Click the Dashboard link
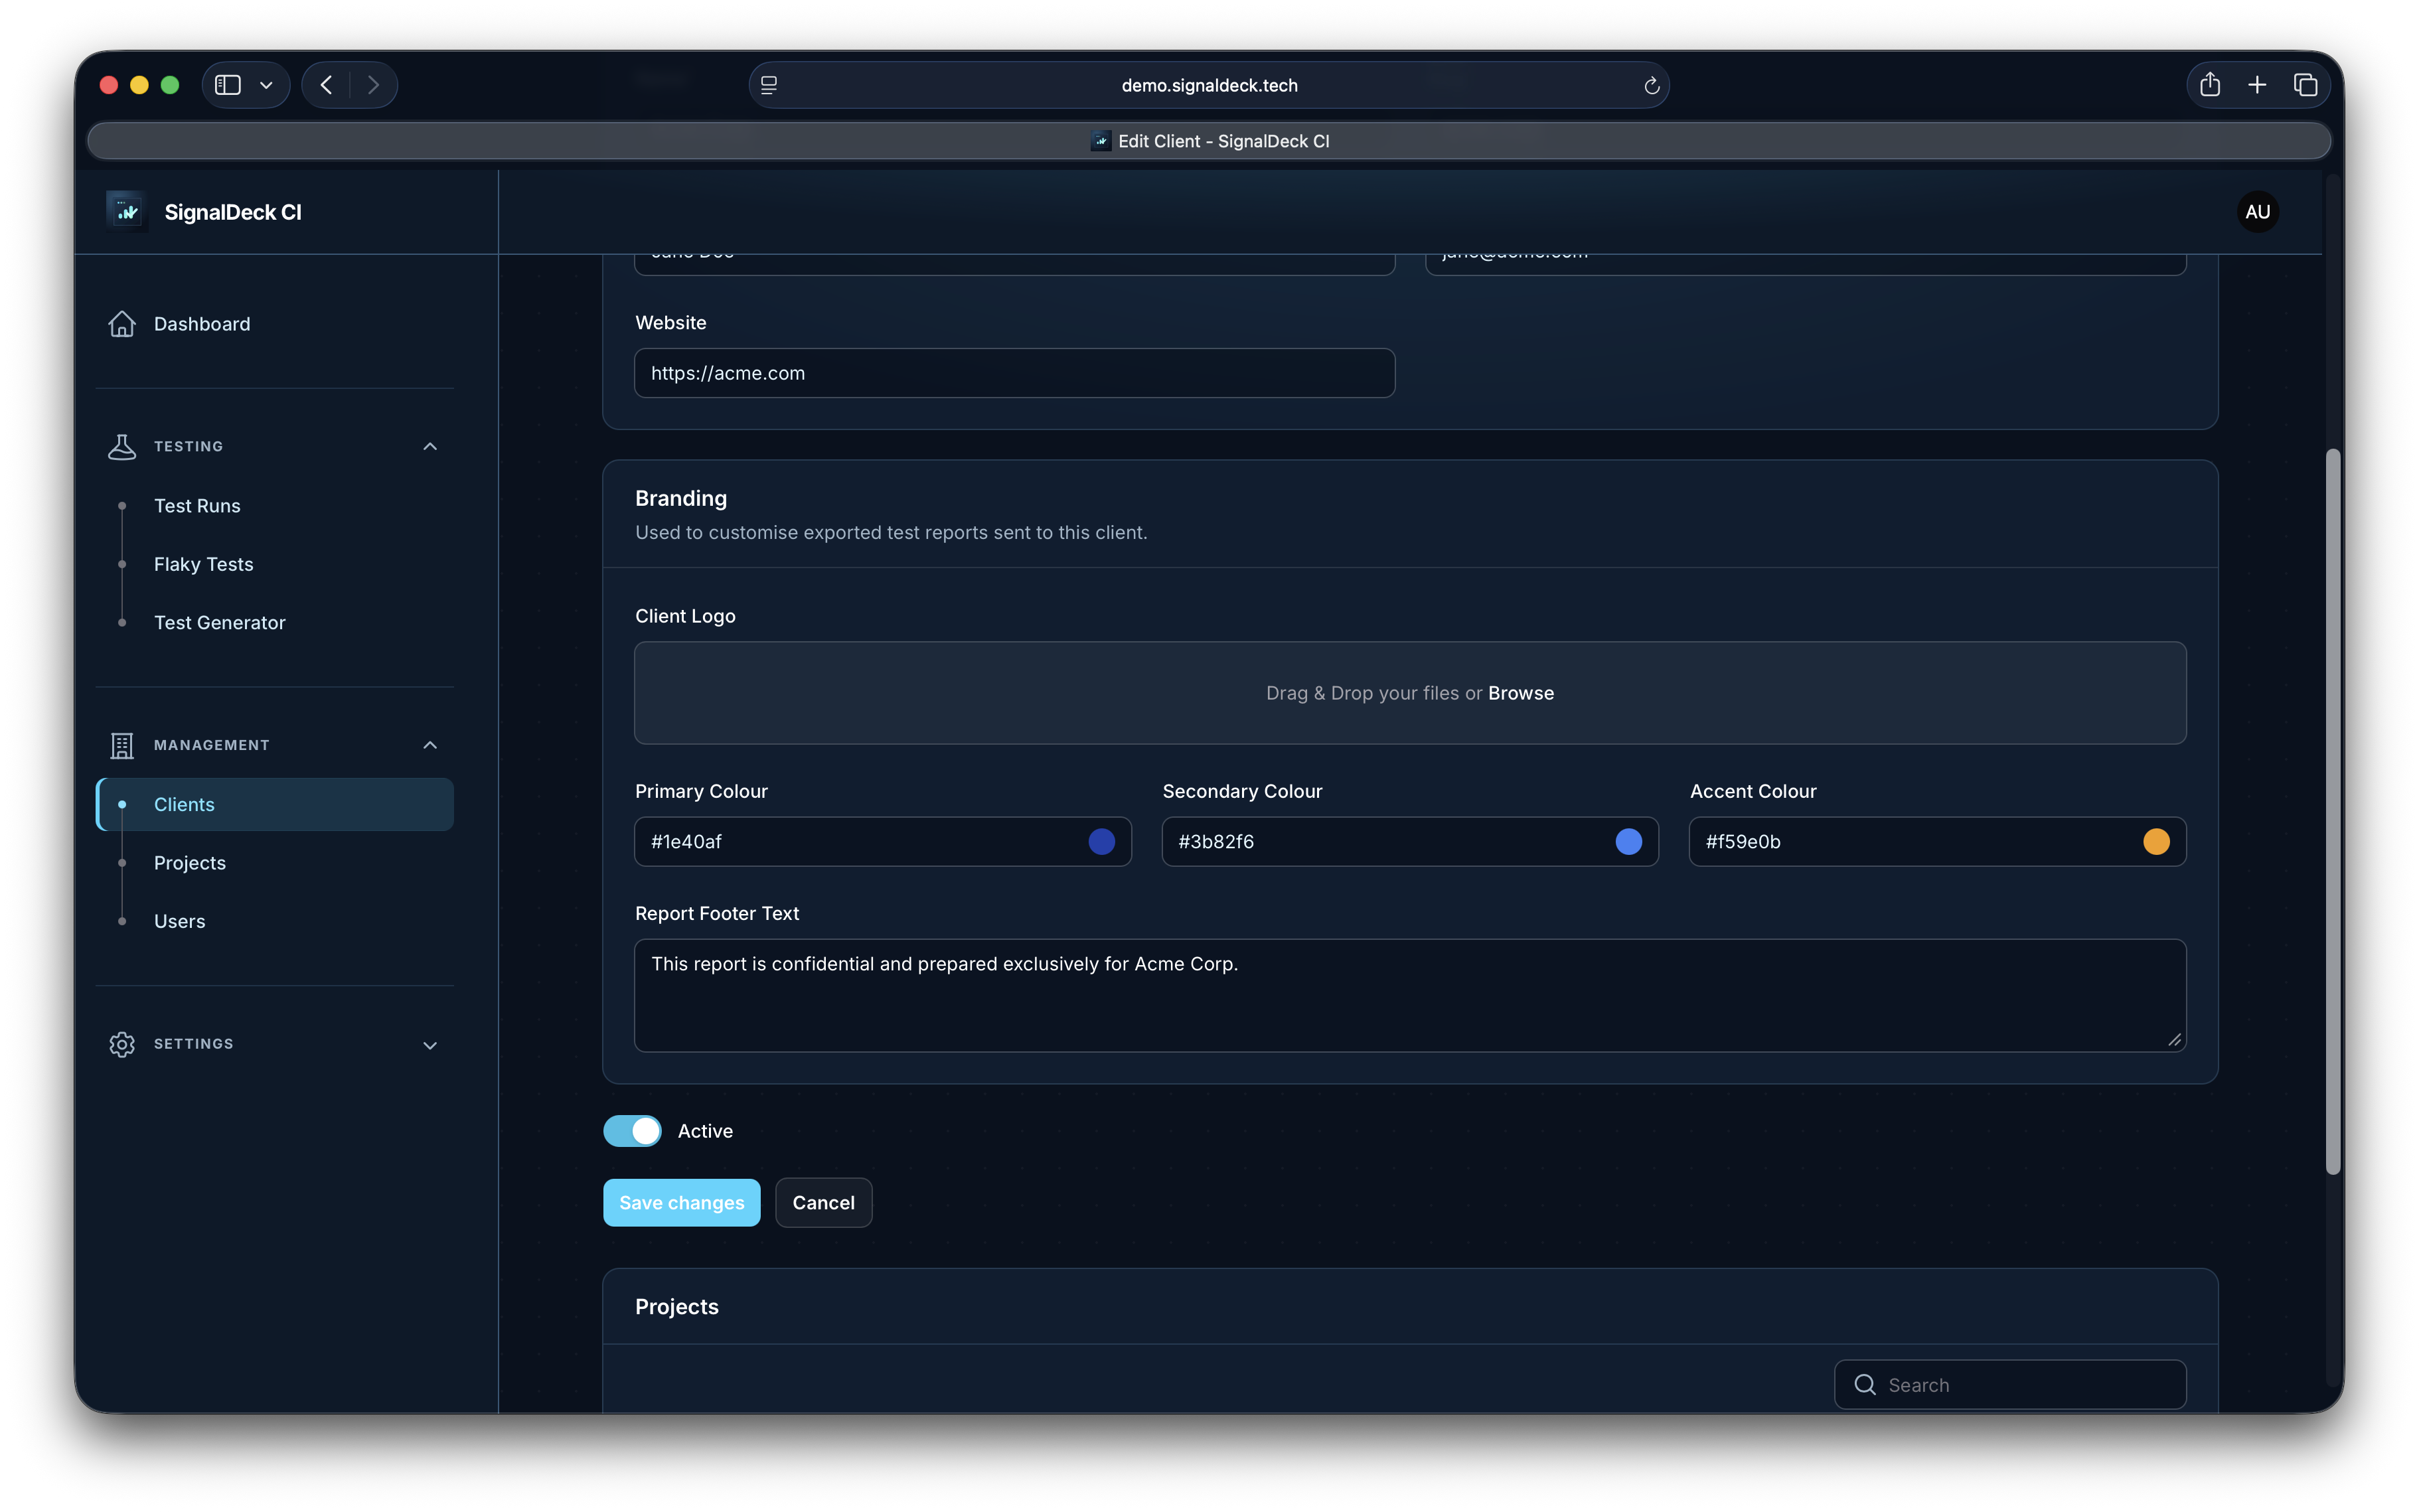The image size is (2419, 1512). [202, 324]
